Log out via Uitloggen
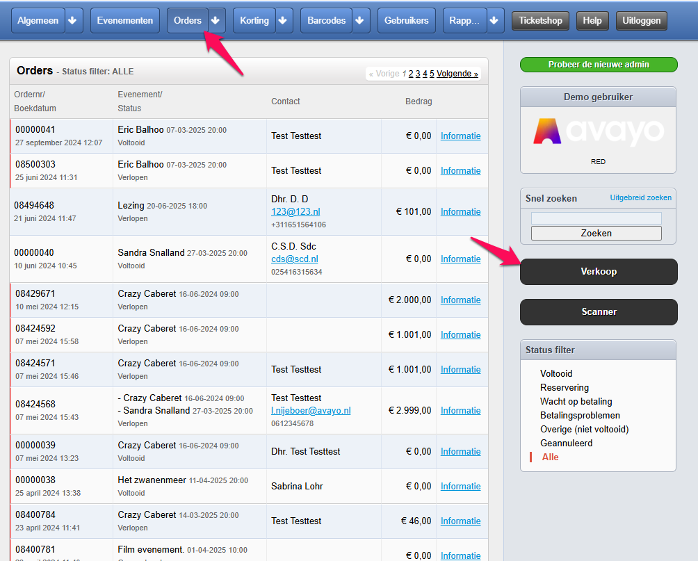Viewport: 698px width, 561px height. tap(642, 20)
